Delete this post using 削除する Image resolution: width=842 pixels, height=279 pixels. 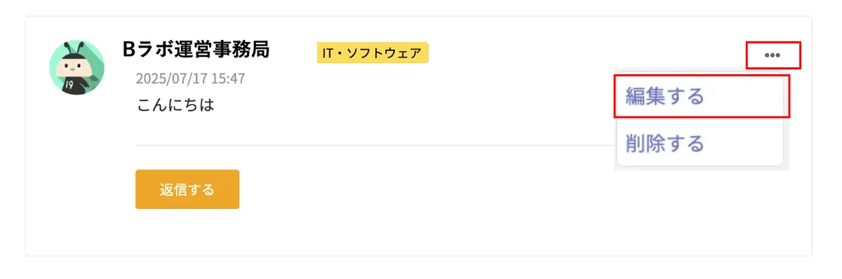700,144
